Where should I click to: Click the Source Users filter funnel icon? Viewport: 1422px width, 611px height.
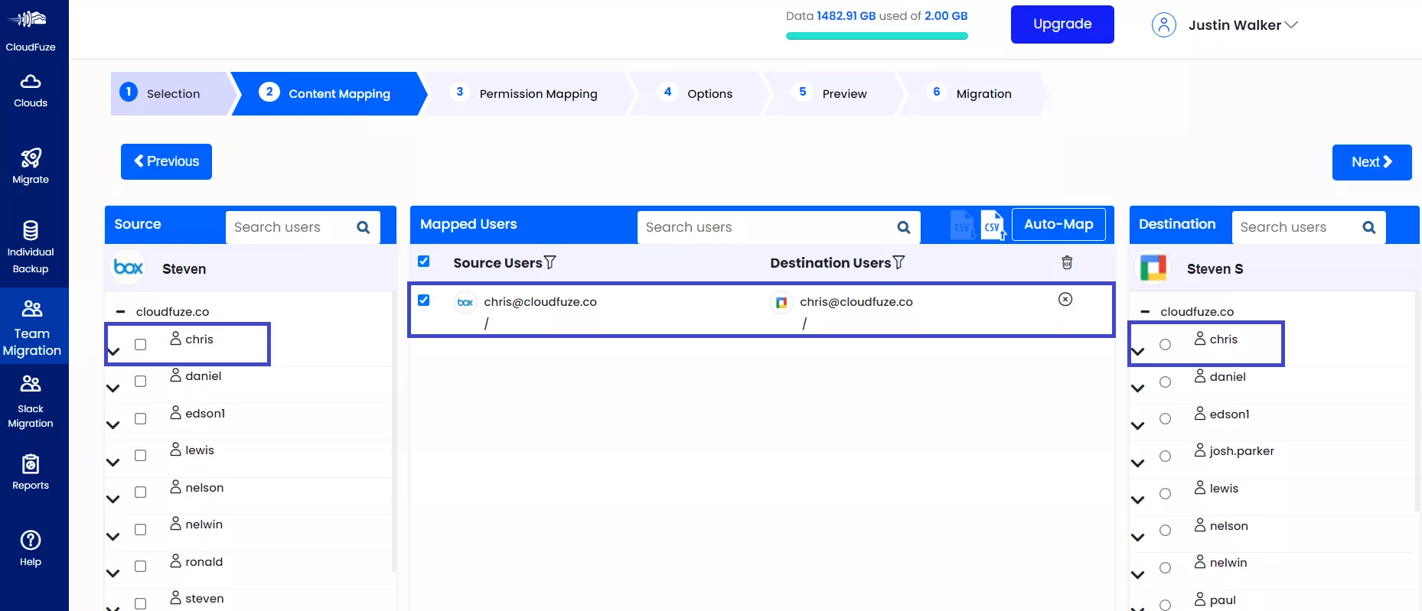coord(550,262)
